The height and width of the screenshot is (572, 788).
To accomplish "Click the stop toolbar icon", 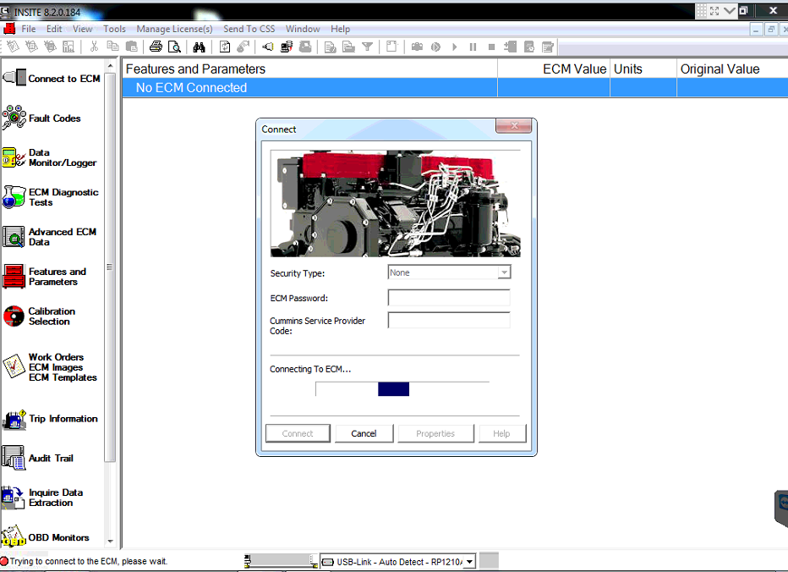I will pos(491,47).
